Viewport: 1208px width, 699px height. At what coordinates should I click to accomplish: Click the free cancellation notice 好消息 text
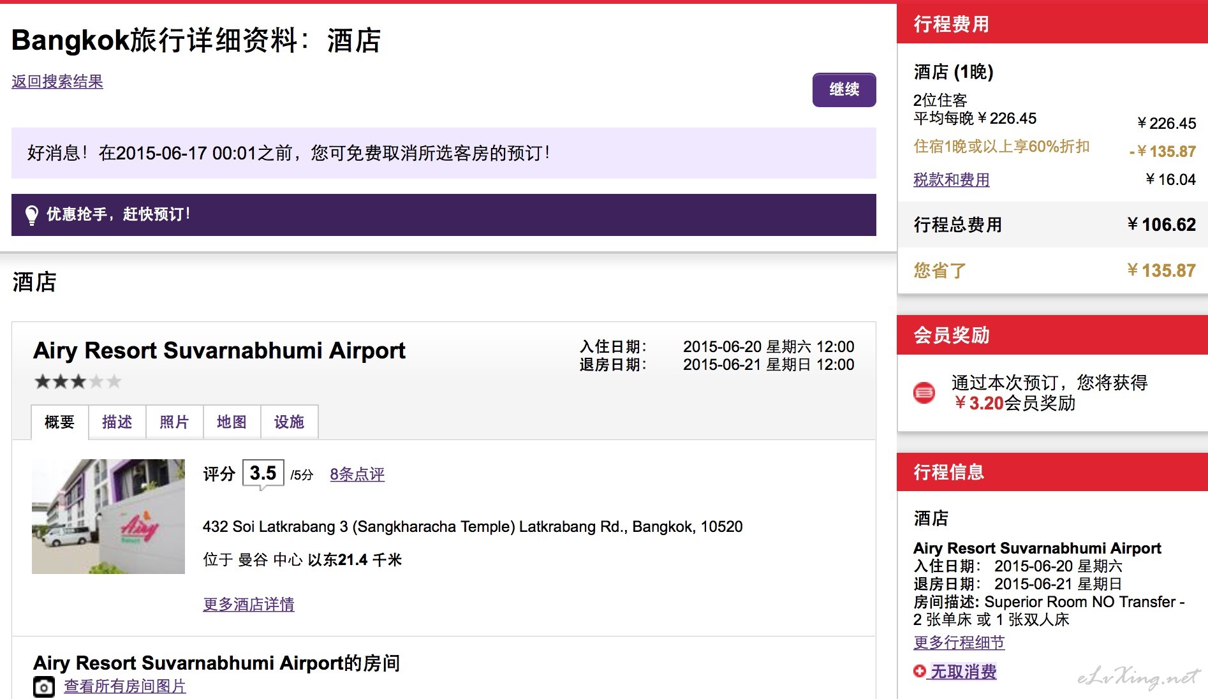(x=288, y=153)
